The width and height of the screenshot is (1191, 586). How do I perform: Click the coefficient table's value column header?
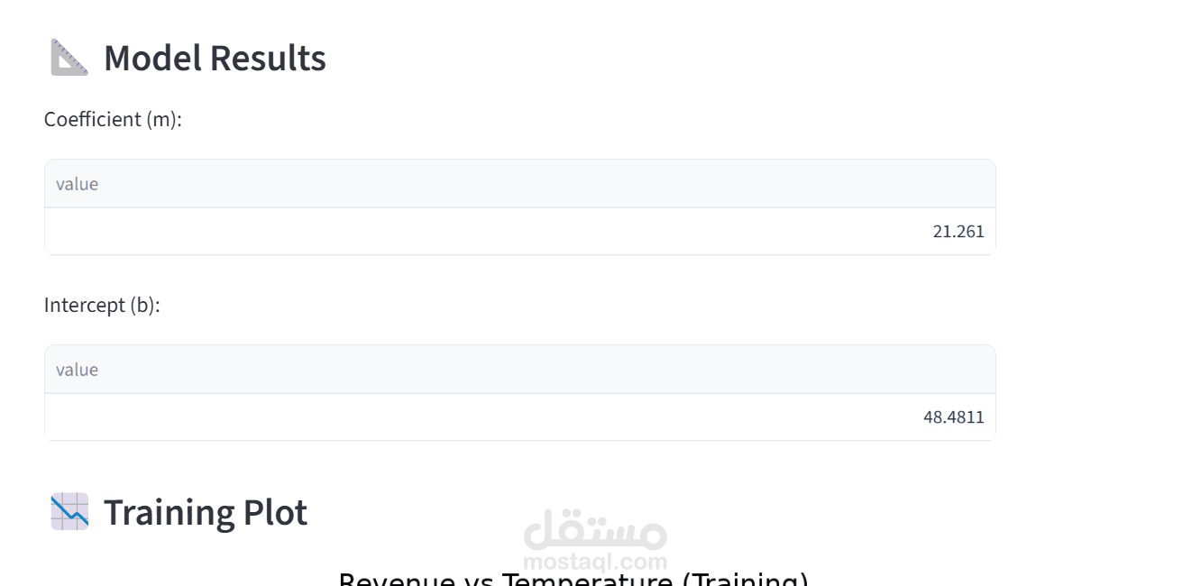[x=520, y=184]
